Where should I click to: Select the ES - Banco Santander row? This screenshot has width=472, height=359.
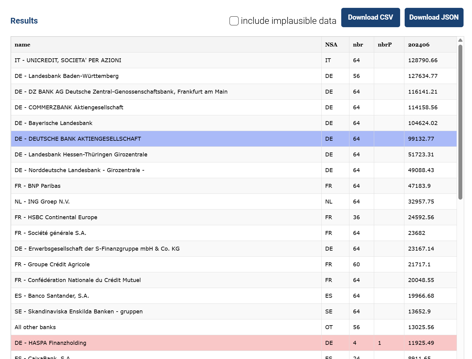point(52,296)
